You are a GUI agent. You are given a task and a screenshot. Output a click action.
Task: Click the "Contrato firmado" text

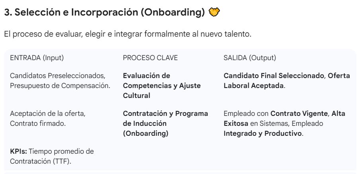tap(38, 124)
